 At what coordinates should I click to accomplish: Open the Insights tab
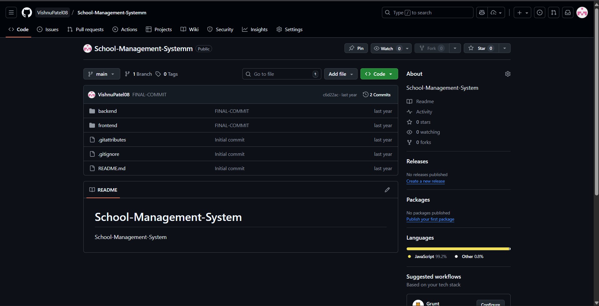(255, 29)
